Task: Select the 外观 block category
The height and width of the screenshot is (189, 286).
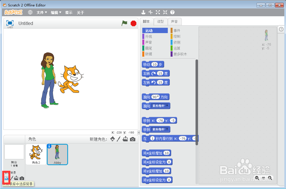Action: click(x=155, y=36)
